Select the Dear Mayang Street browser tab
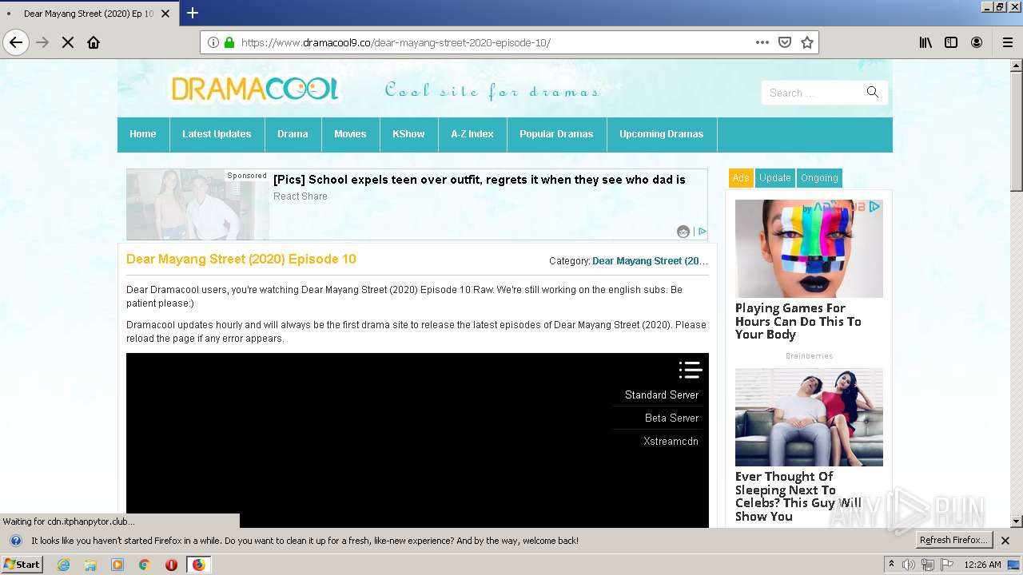 [89, 14]
